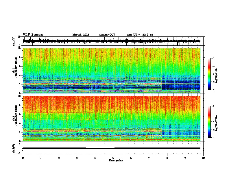Image resolution: width=229 pixels, height=177 pixels.
Task: Click the '-7' label on ch.2 colorbar
Action: pos(213,137)
